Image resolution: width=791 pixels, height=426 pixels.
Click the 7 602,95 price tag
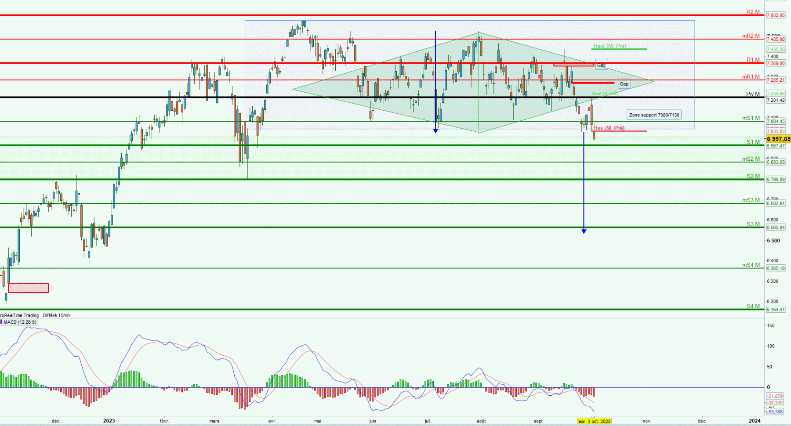click(x=776, y=15)
